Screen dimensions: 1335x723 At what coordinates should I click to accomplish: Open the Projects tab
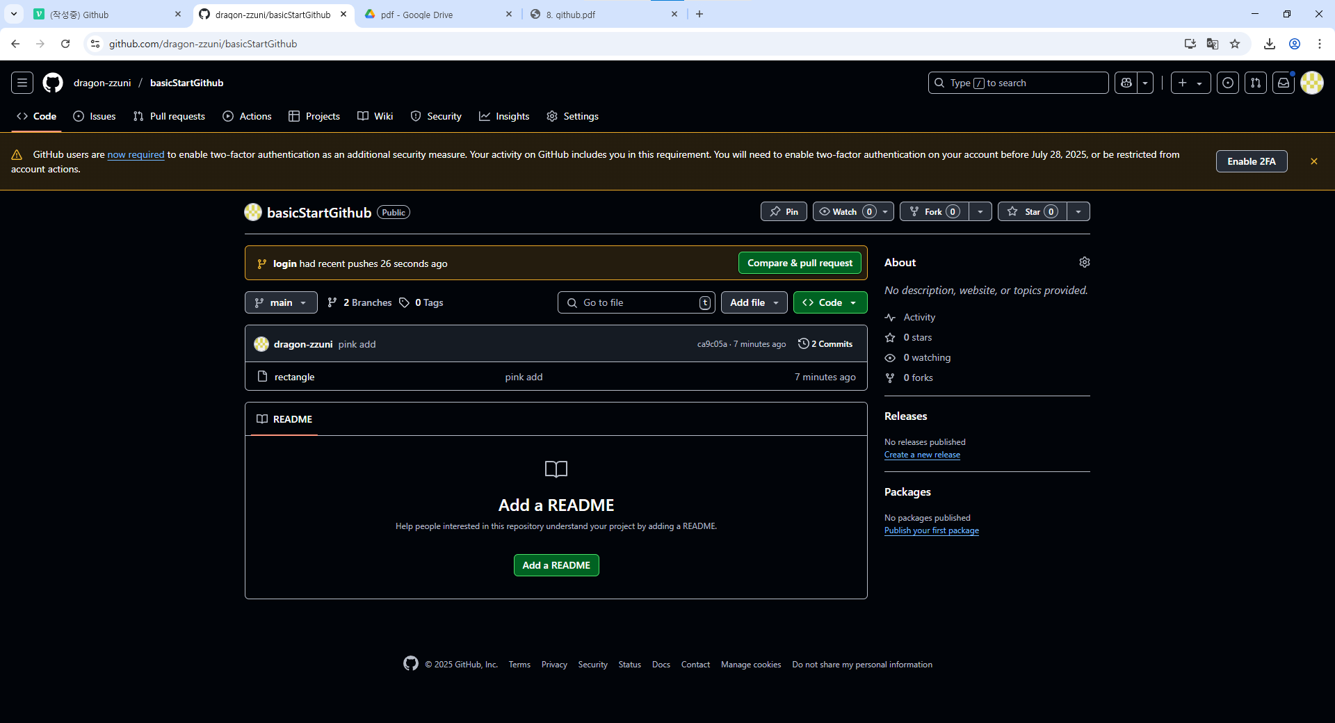314,116
